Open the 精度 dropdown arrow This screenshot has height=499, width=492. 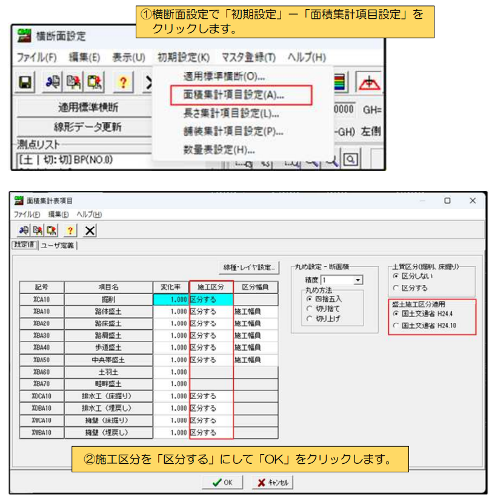(358, 280)
